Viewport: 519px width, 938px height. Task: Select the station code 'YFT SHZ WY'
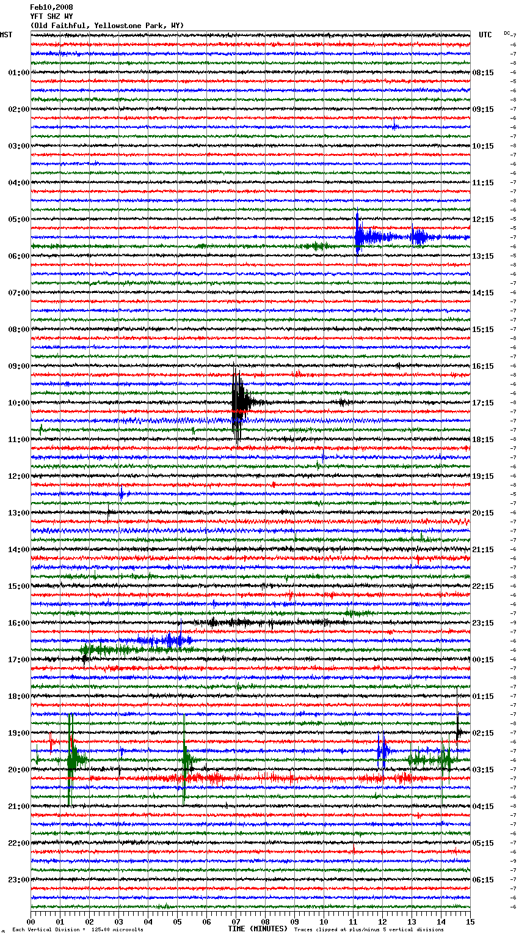pos(51,17)
